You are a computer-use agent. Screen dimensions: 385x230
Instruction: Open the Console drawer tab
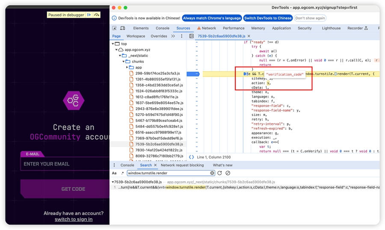coord(127,165)
